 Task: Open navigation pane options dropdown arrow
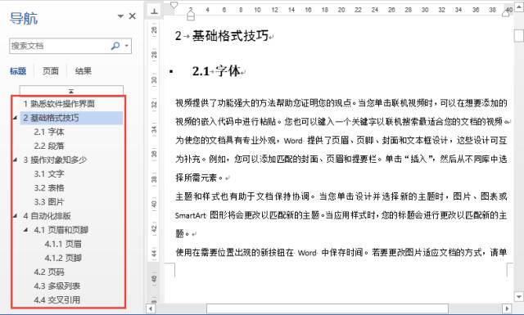click(120, 16)
